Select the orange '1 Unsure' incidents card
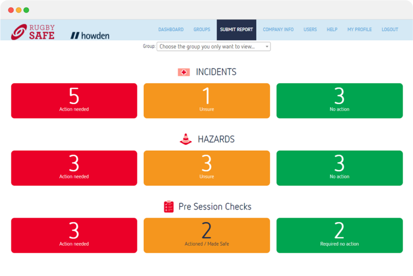The height and width of the screenshot is (276, 413). pyautogui.click(x=206, y=100)
